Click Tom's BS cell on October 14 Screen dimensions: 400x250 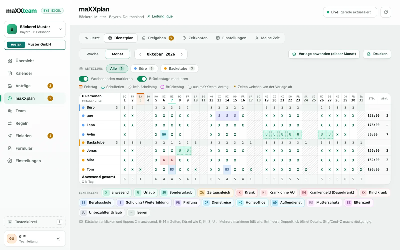point(227,169)
